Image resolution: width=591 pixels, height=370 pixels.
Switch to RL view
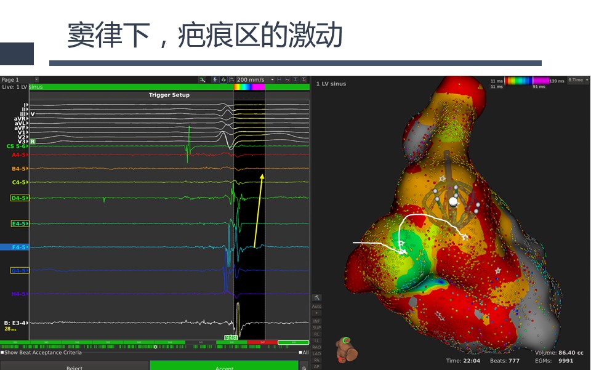click(x=316, y=334)
